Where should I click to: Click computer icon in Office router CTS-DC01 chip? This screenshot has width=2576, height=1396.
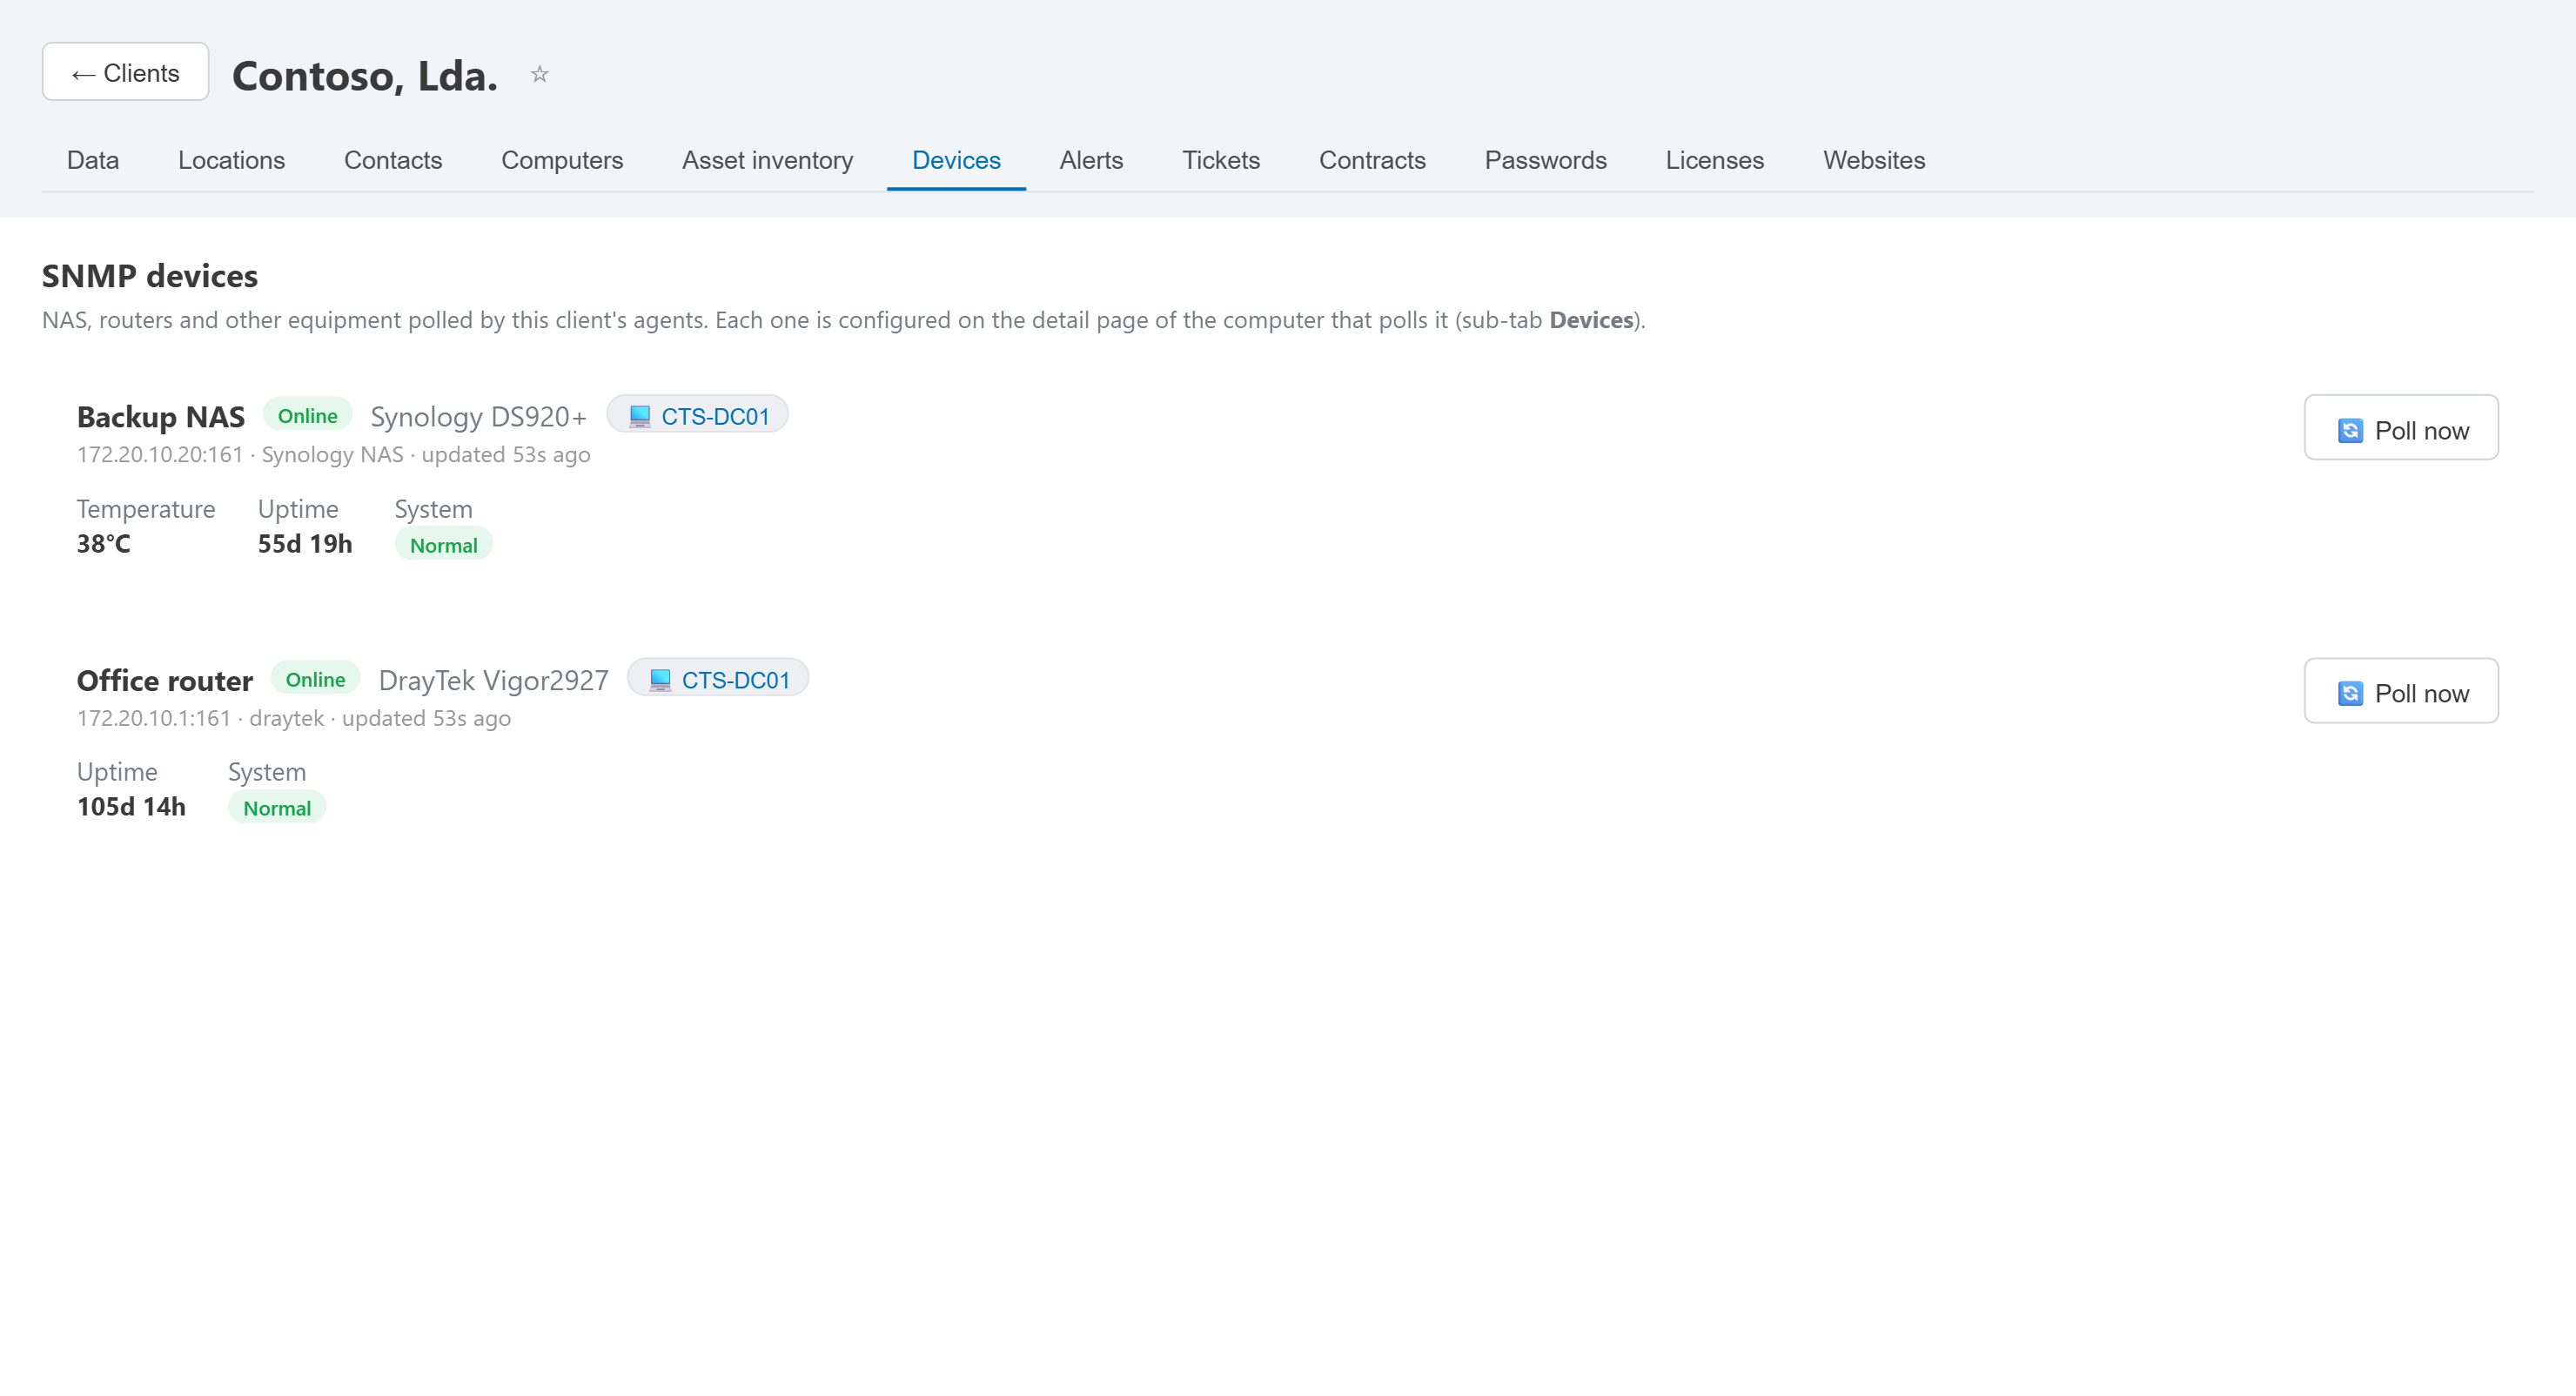point(660,680)
